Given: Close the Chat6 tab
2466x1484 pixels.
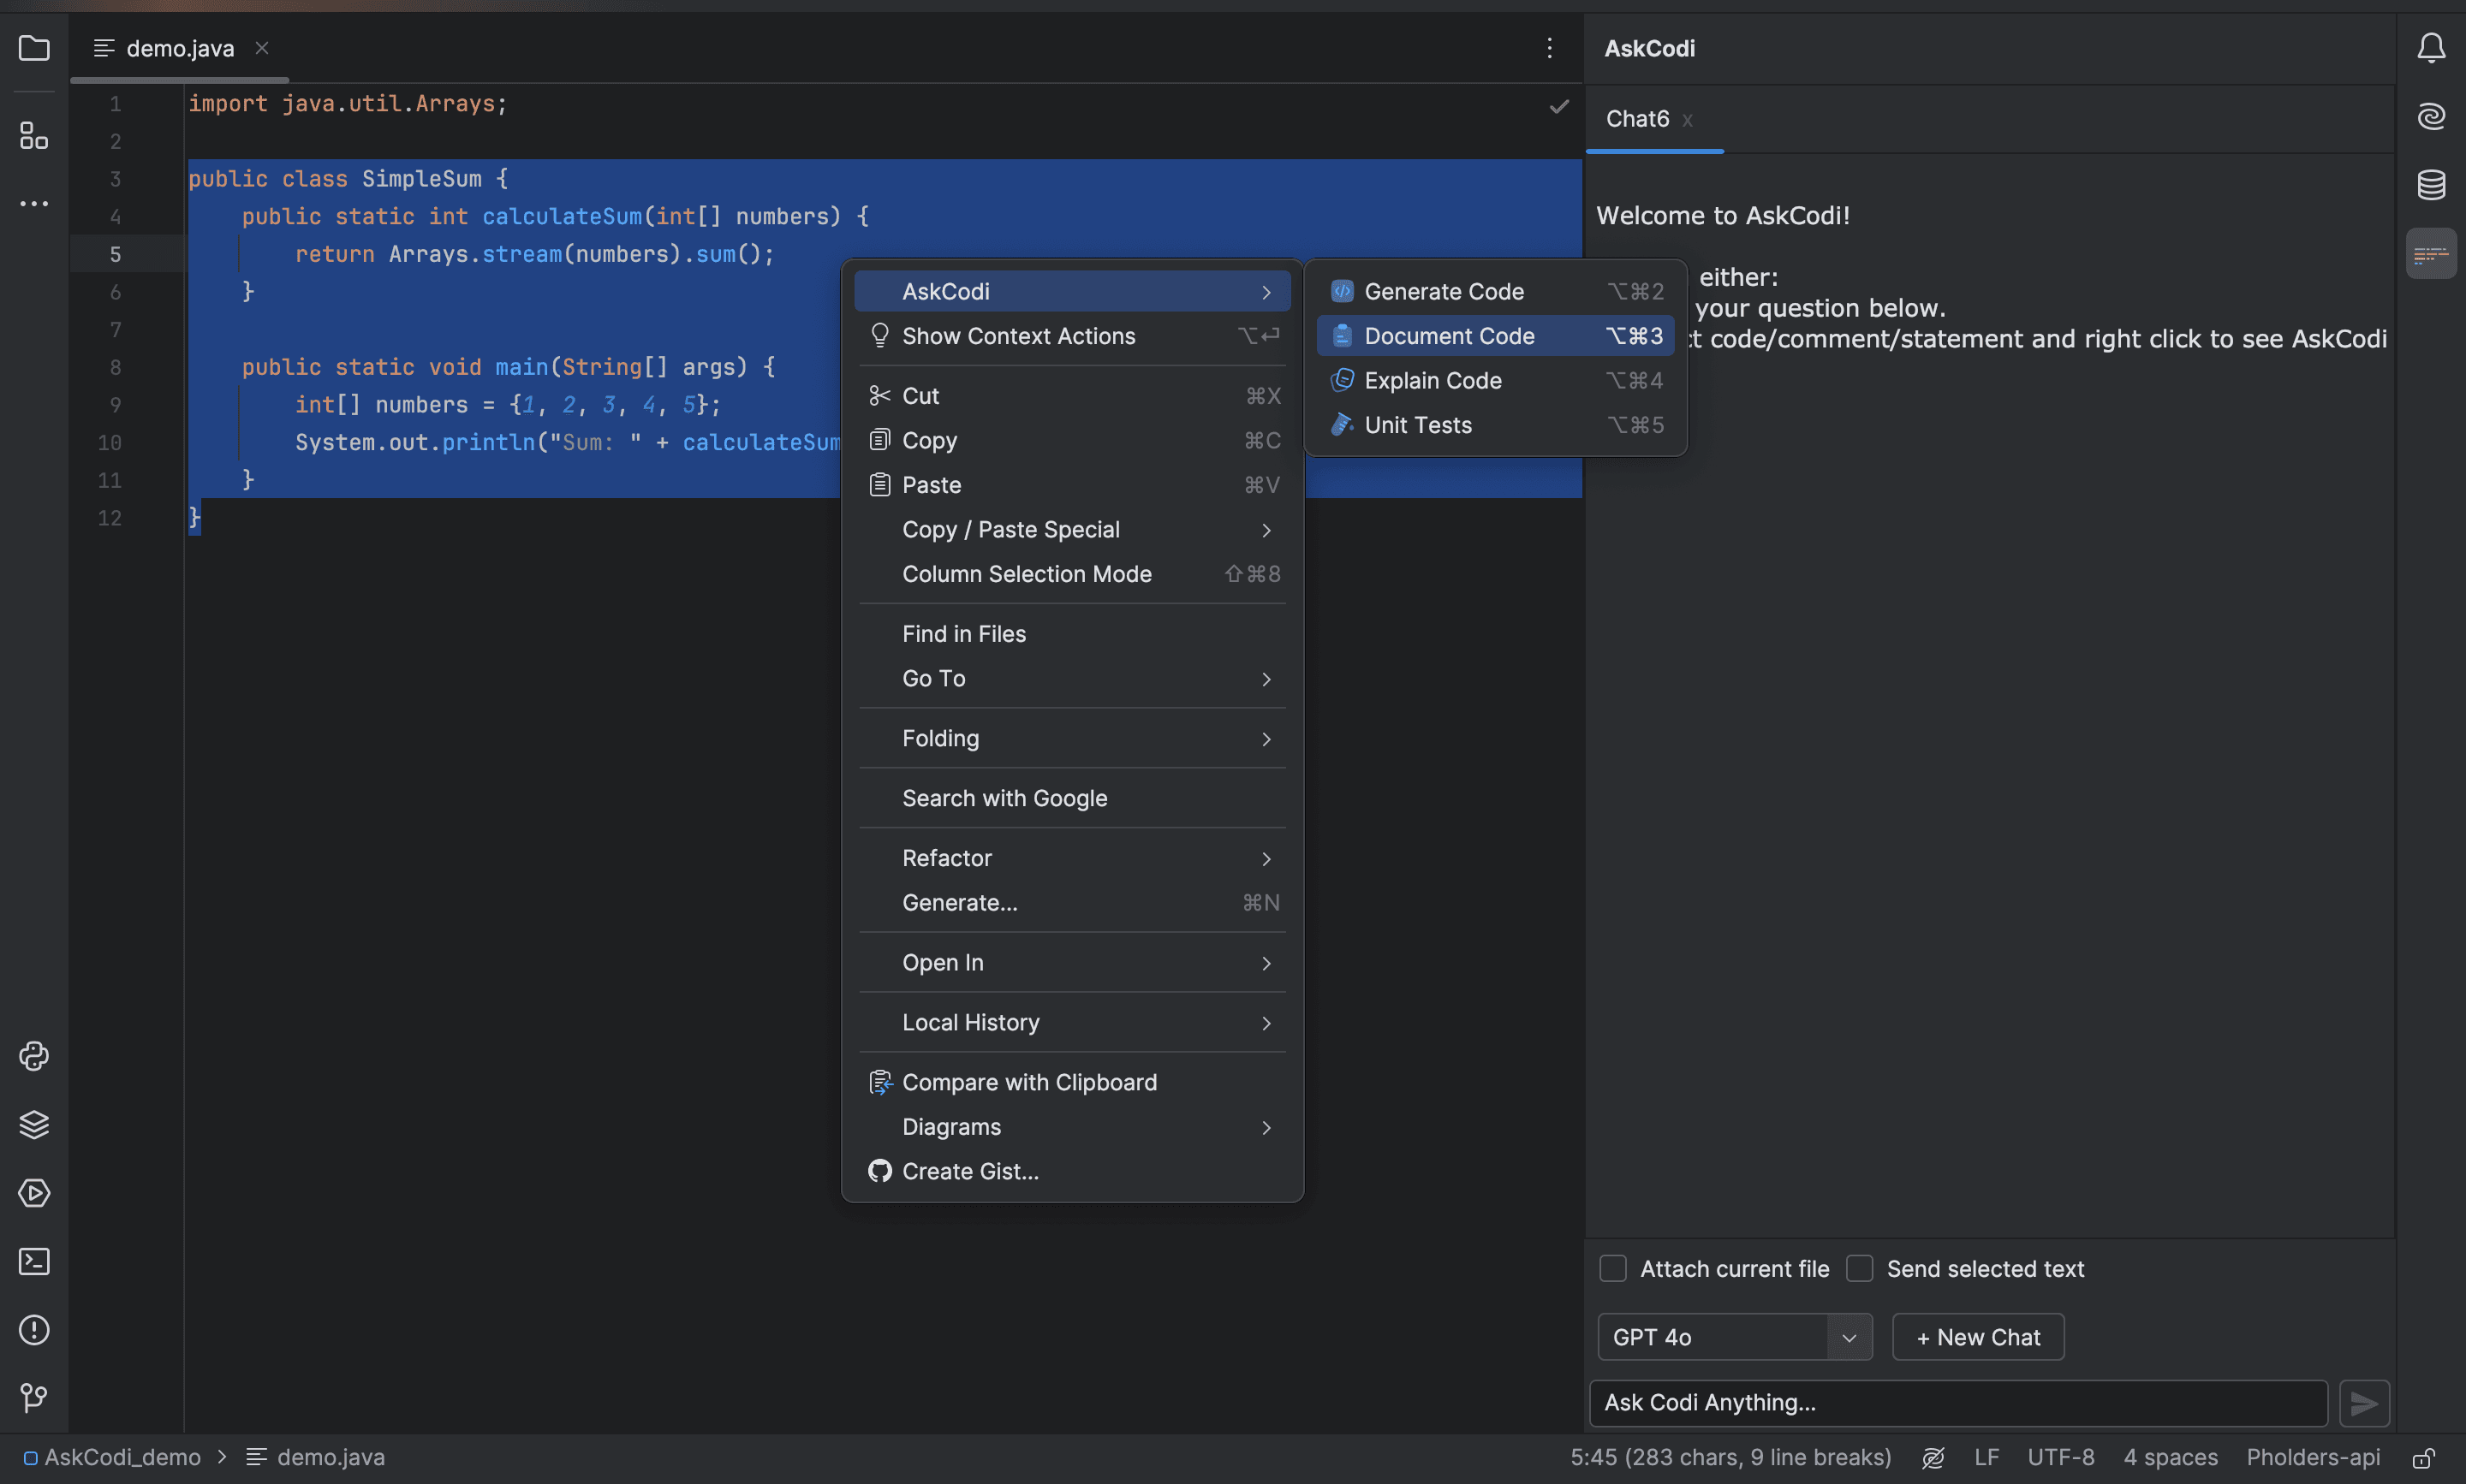Looking at the screenshot, I should (x=1687, y=120).
